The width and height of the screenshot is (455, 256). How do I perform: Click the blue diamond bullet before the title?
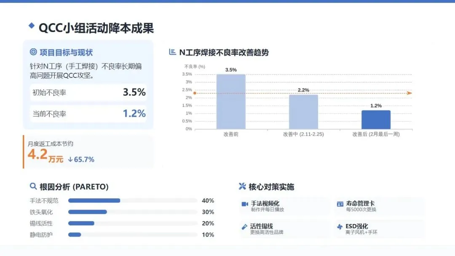tap(31, 26)
